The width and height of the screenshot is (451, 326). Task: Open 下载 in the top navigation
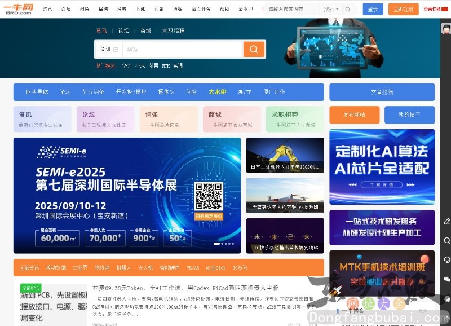point(140,9)
